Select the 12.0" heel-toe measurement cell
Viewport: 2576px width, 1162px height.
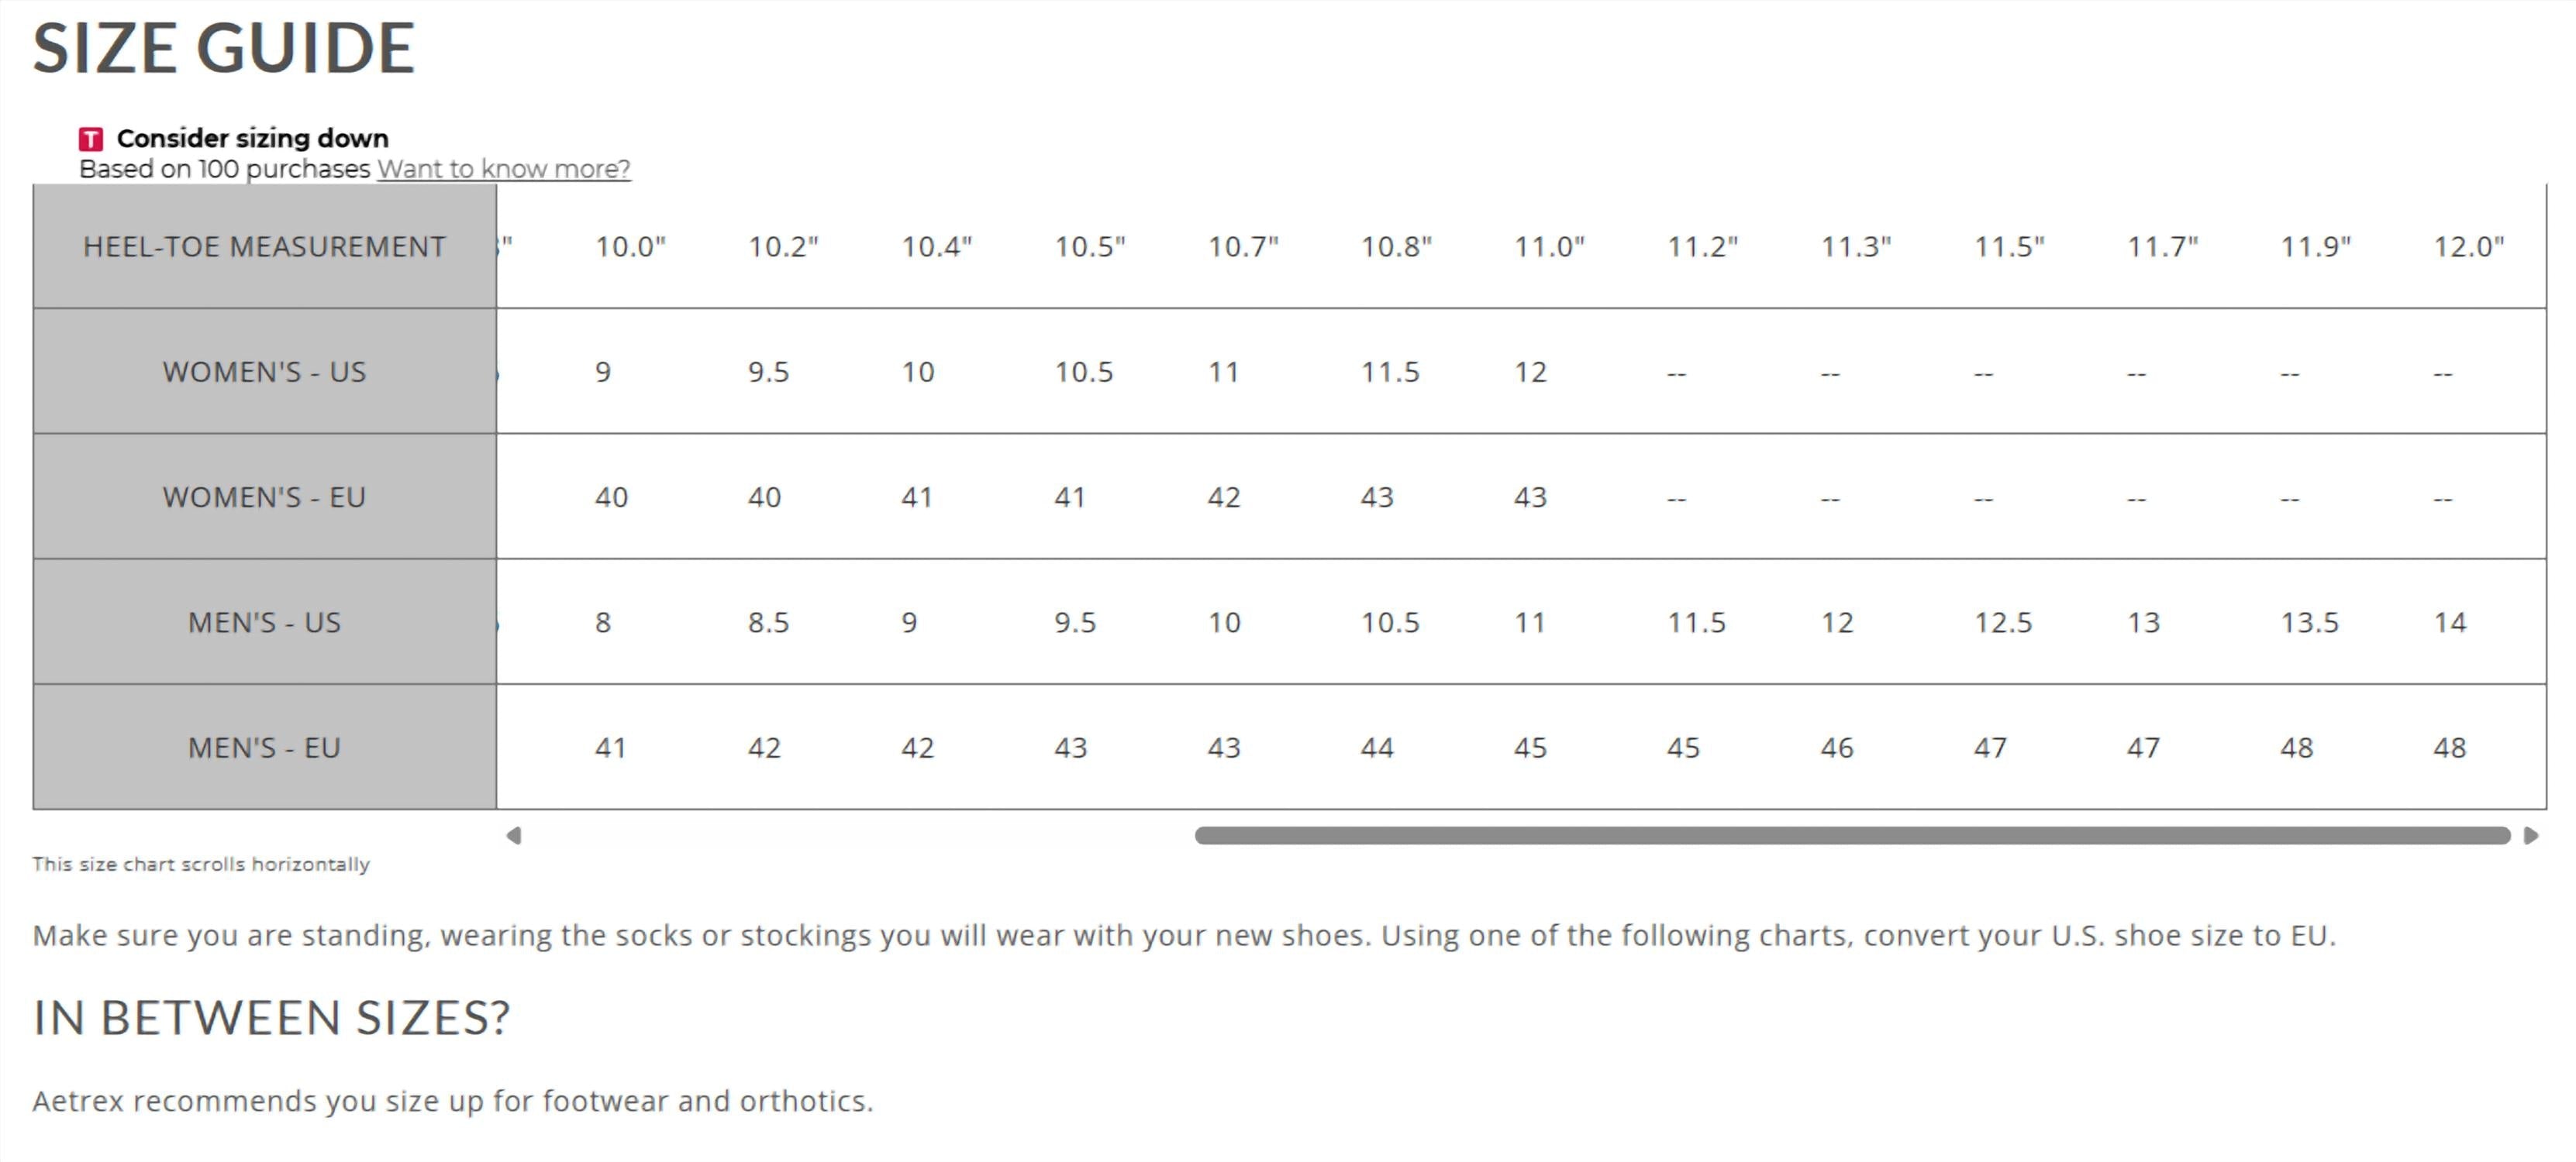pyautogui.click(x=2468, y=247)
